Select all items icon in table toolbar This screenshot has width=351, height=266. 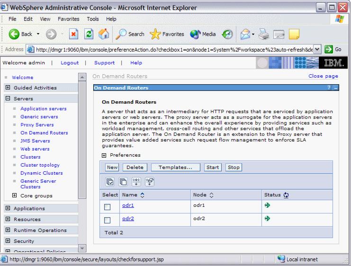[110, 182]
